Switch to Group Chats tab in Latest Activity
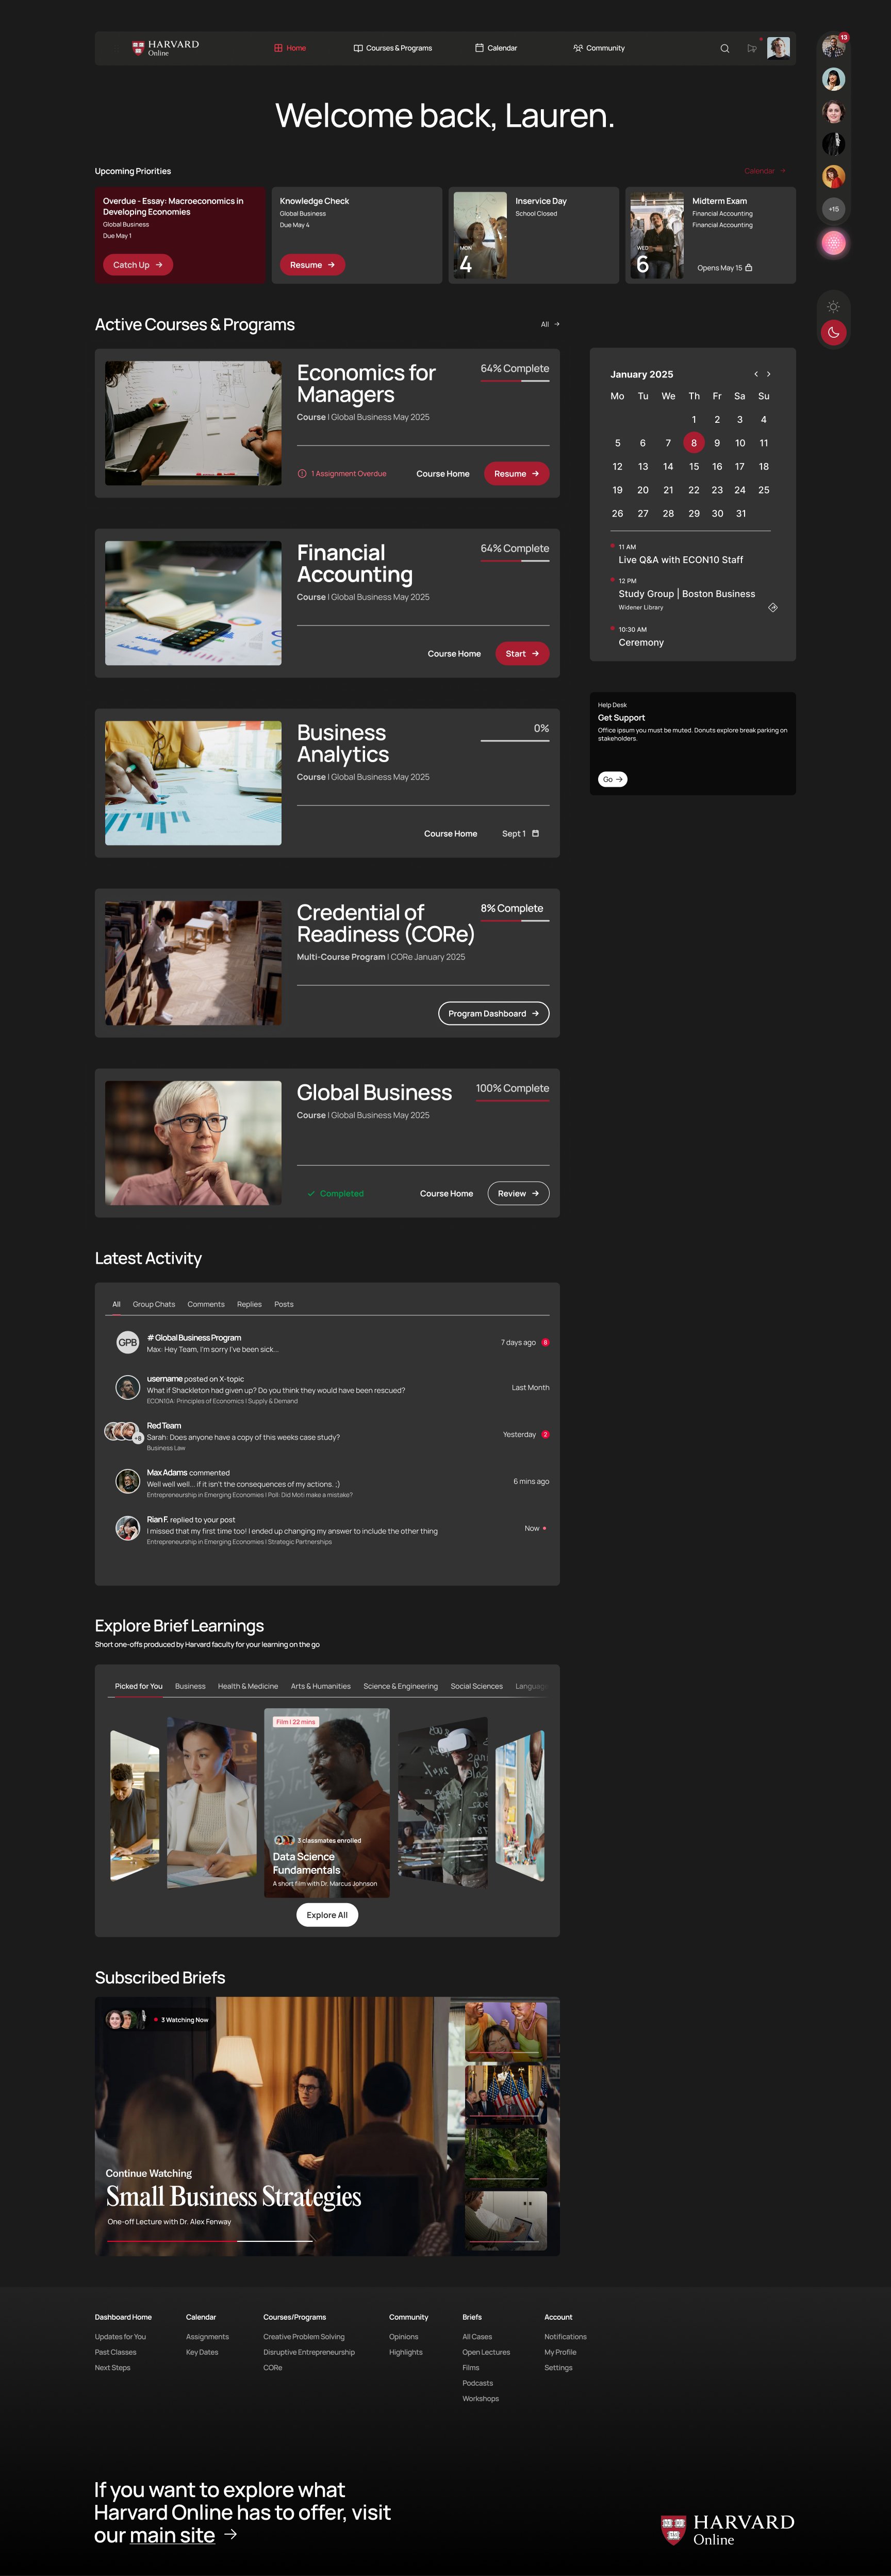Screen dimensions: 891x2576 click(x=154, y=1304)
